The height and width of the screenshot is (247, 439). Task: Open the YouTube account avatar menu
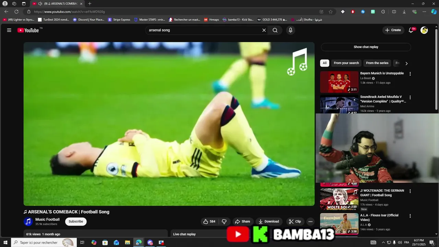point(424,30)
